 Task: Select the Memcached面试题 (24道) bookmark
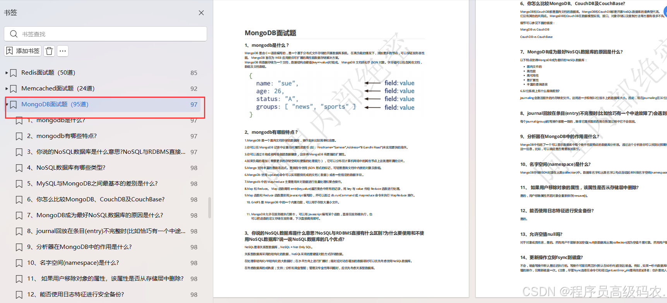58,89
